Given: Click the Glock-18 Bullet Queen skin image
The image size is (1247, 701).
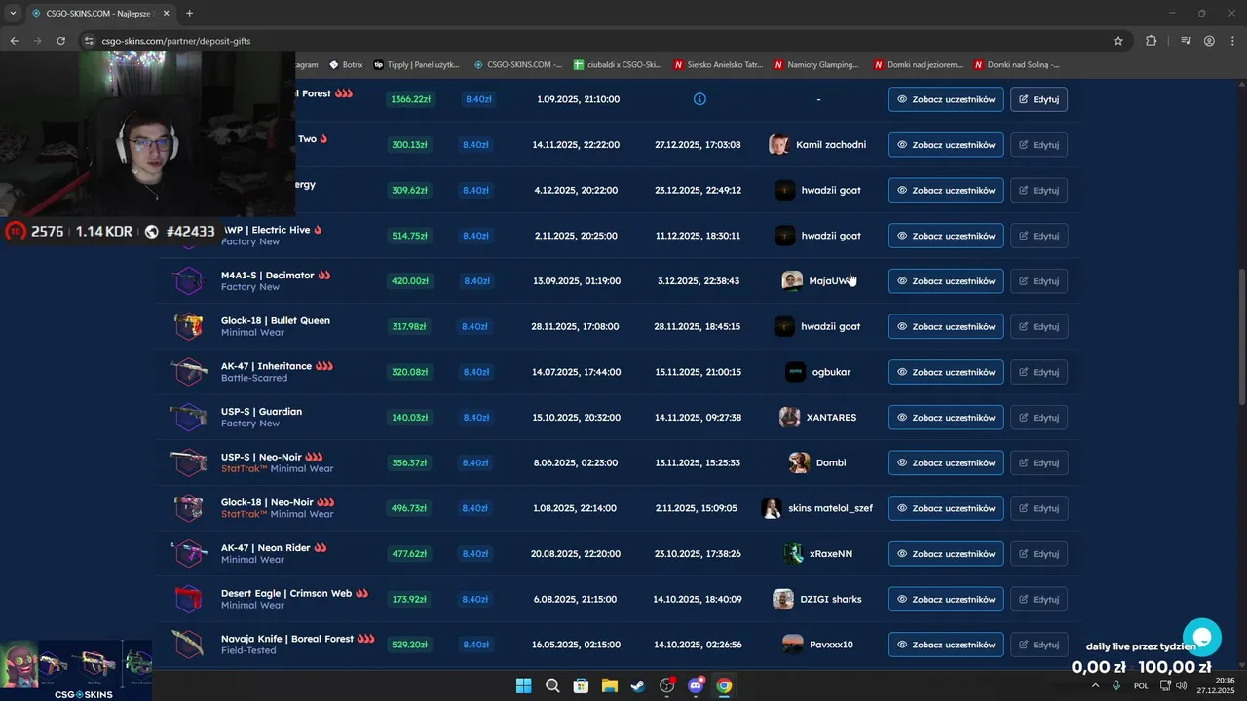Looking at the screenshot, I should click(188, 326).
